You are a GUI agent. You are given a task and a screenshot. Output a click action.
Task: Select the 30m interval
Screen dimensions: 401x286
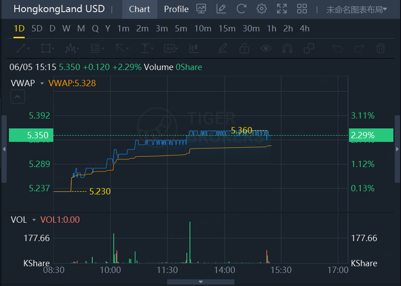click(x=251, y=28)
